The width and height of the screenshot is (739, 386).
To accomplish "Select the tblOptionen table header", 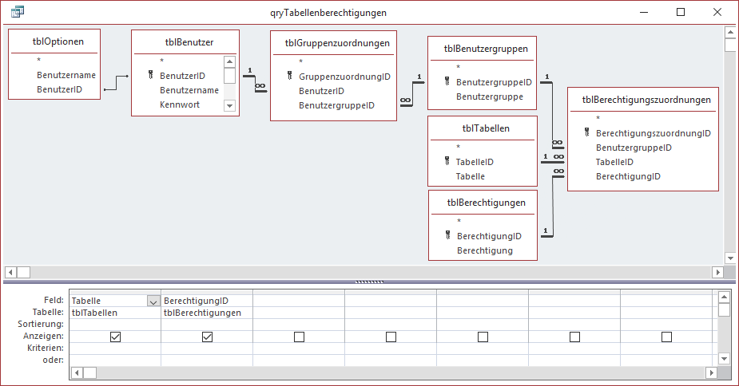I will pos(54,41).
